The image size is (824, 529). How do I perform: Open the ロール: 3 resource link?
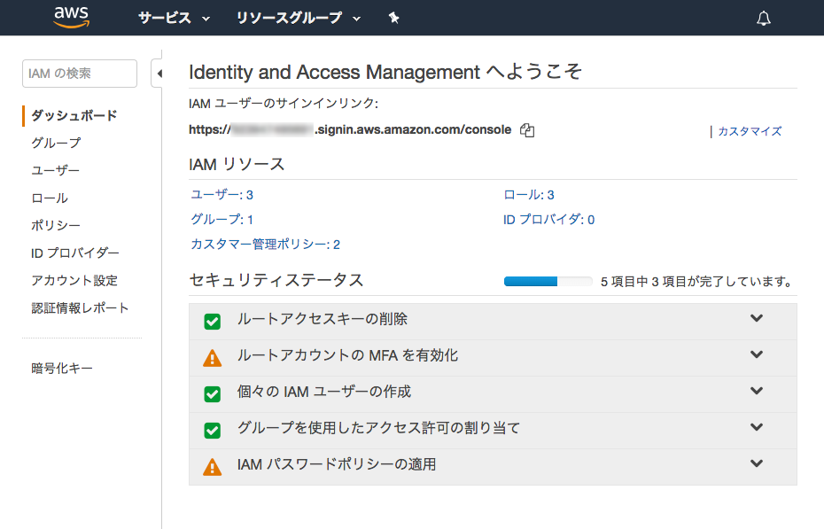(529, 195)
